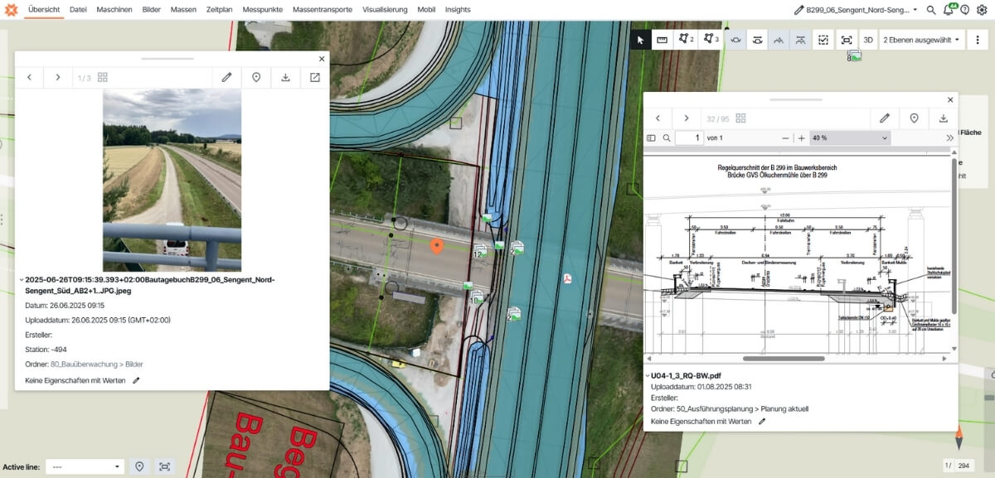Toggle dashed checkbox selection mode
Screen dimensions: 995x478
point(823,40)
